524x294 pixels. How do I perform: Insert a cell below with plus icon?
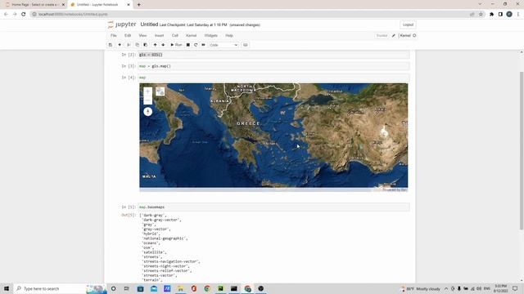120,45
